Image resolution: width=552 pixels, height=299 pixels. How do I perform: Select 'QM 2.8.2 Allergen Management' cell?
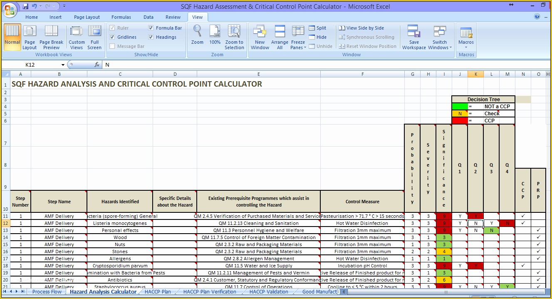tap(259, 259)
